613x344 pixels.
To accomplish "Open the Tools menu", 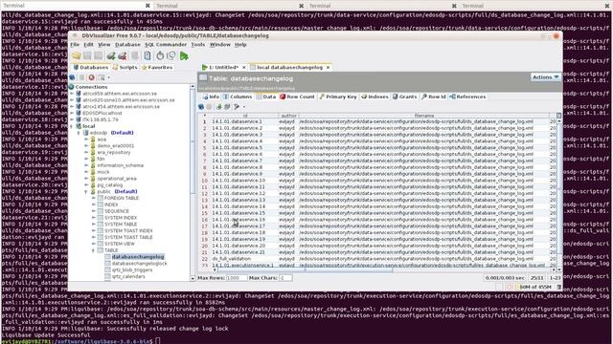I will (x=198, y=45).
